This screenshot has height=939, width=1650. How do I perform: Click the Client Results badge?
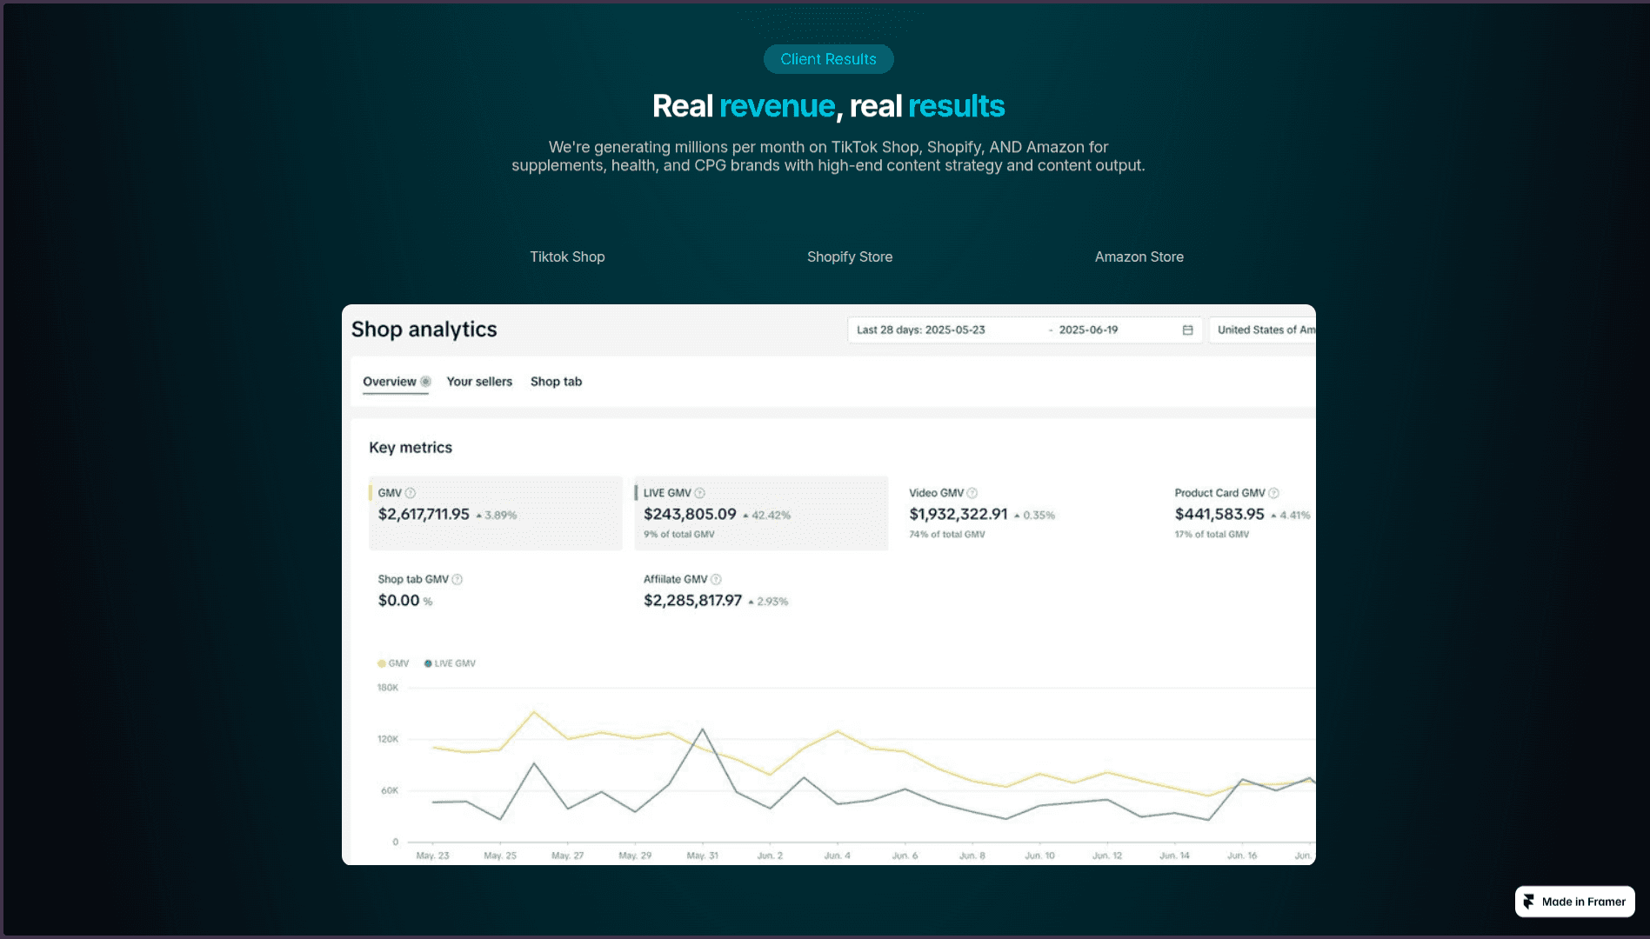coord(828,59)
